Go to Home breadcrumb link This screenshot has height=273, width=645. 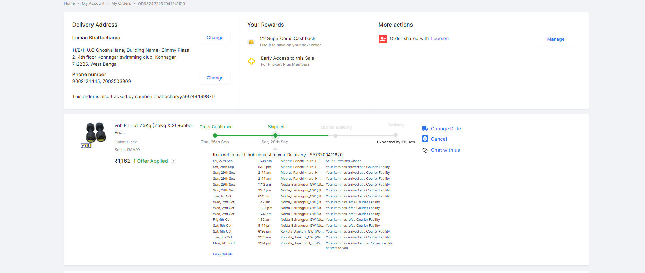coord(69,3)
